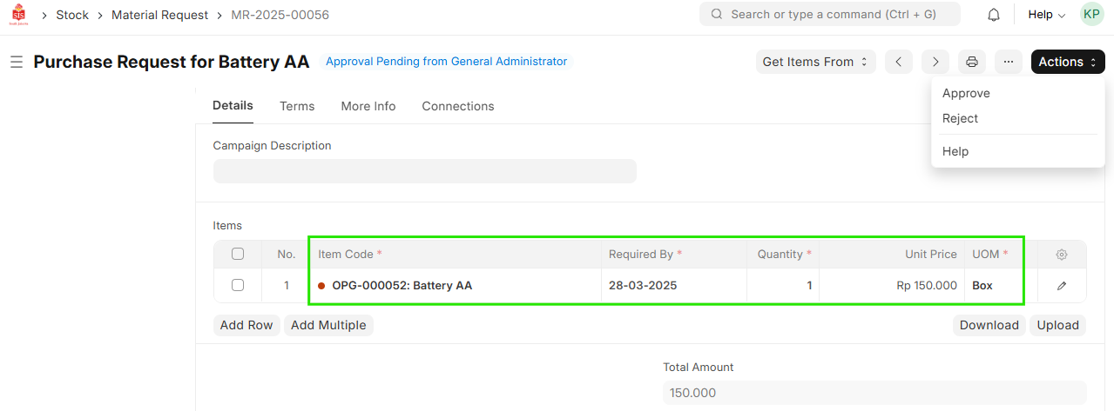1114x411 pixels.
Task: Switch to the Connections tab
Action: (457, 106)
